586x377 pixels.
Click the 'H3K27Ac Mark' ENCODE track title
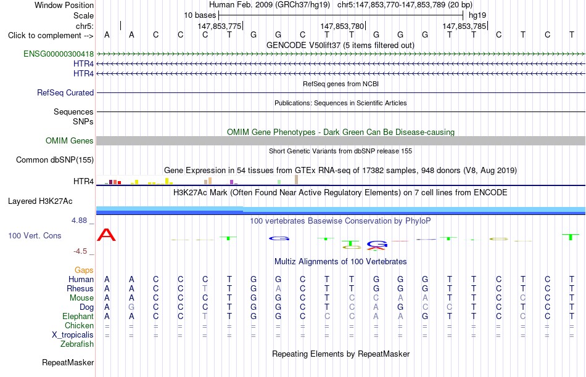(340, 193)
